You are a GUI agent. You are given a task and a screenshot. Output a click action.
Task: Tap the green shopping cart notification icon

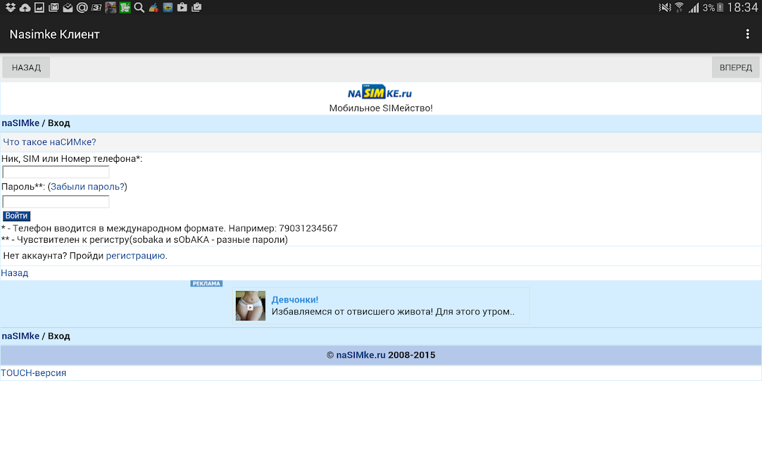[x=125, y=8]
